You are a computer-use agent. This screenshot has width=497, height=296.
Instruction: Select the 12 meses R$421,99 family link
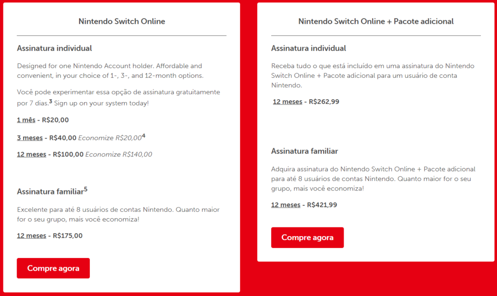point(286,205)
